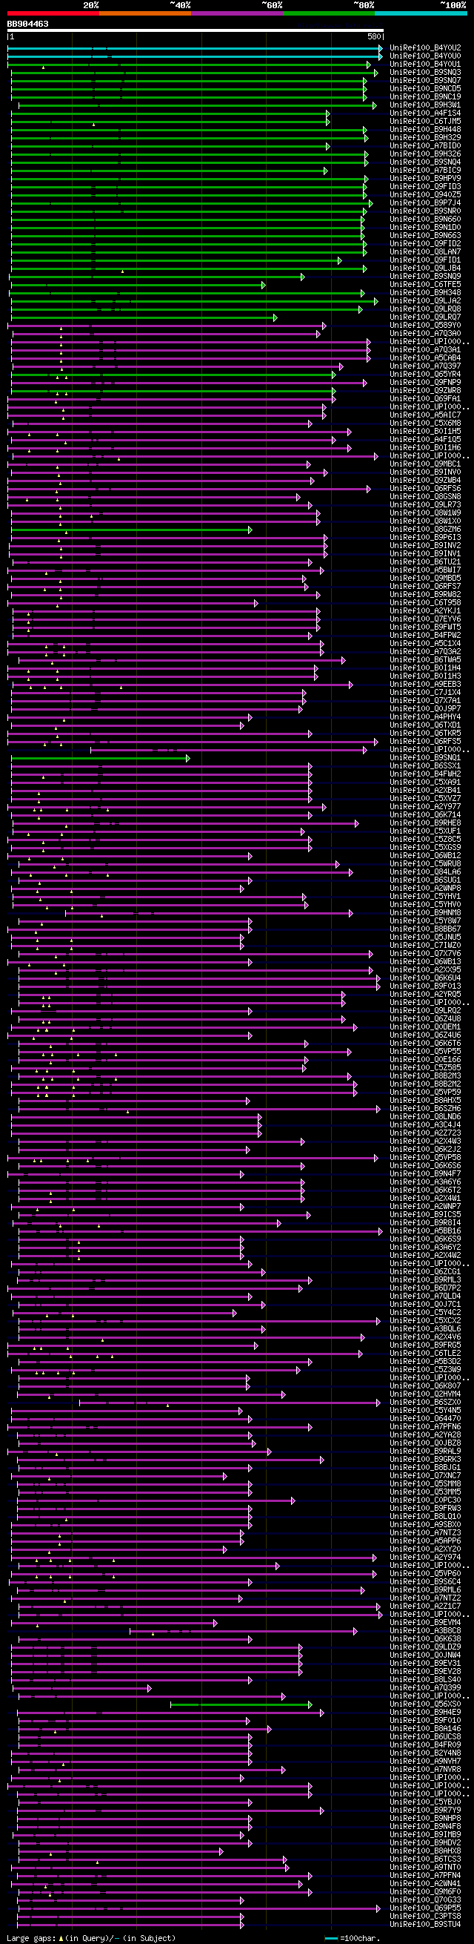Select the UniRef100_B9HPV9 label
The height and width of the screenshot is (1944, 474).
(425, 179)
